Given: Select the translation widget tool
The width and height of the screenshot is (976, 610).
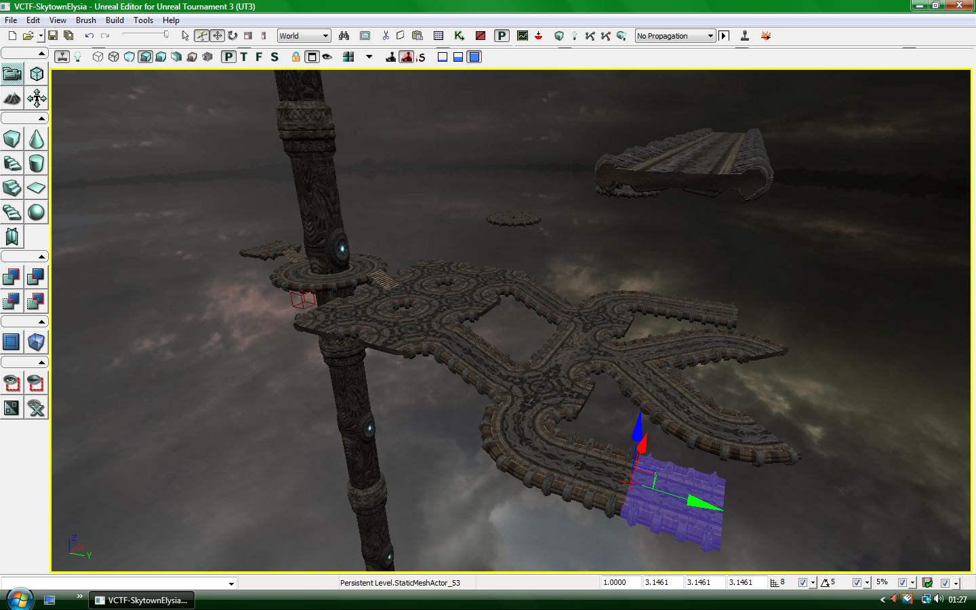Looking at the screenshot, I should click(217, 35).
